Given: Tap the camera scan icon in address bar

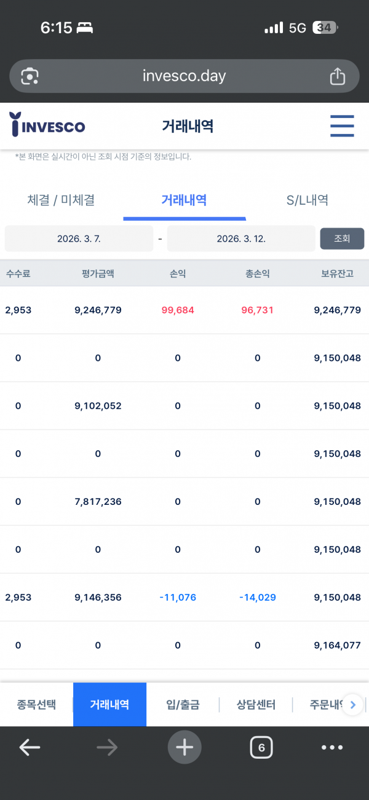Looking at the screenshot, I should (x=30, y=76).
